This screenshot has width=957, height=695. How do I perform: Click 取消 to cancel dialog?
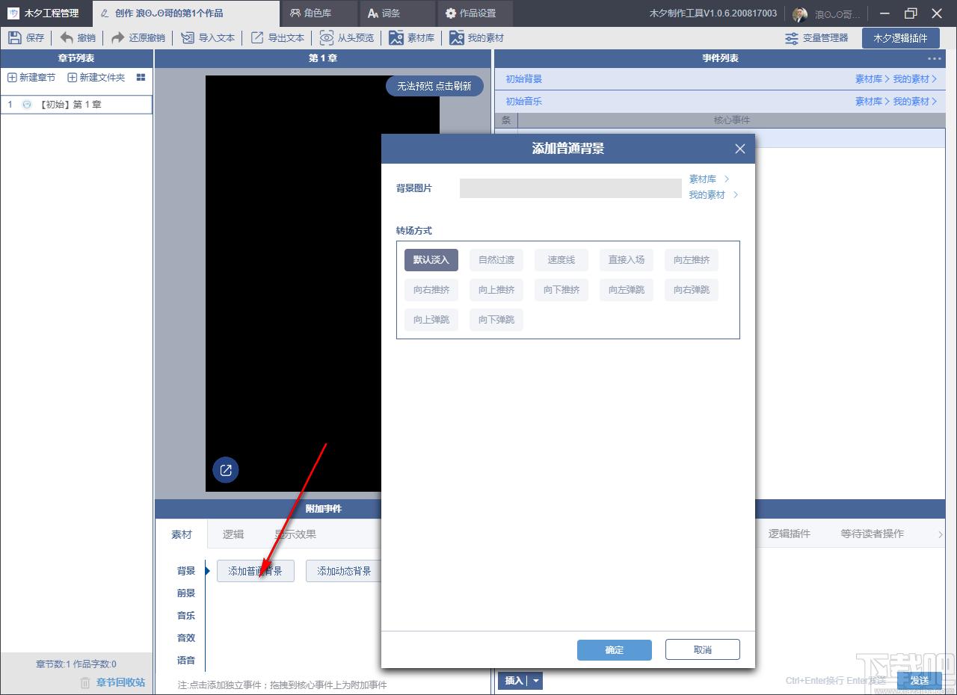tap(703, 650)
